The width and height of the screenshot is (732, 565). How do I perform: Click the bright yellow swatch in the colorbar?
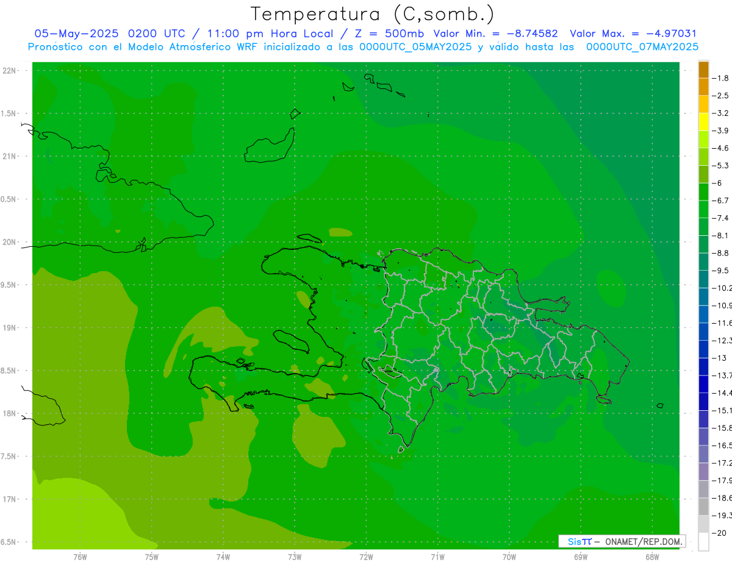703,122
